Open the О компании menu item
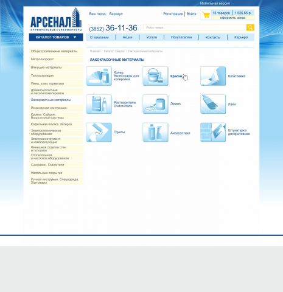 (99, 37)
